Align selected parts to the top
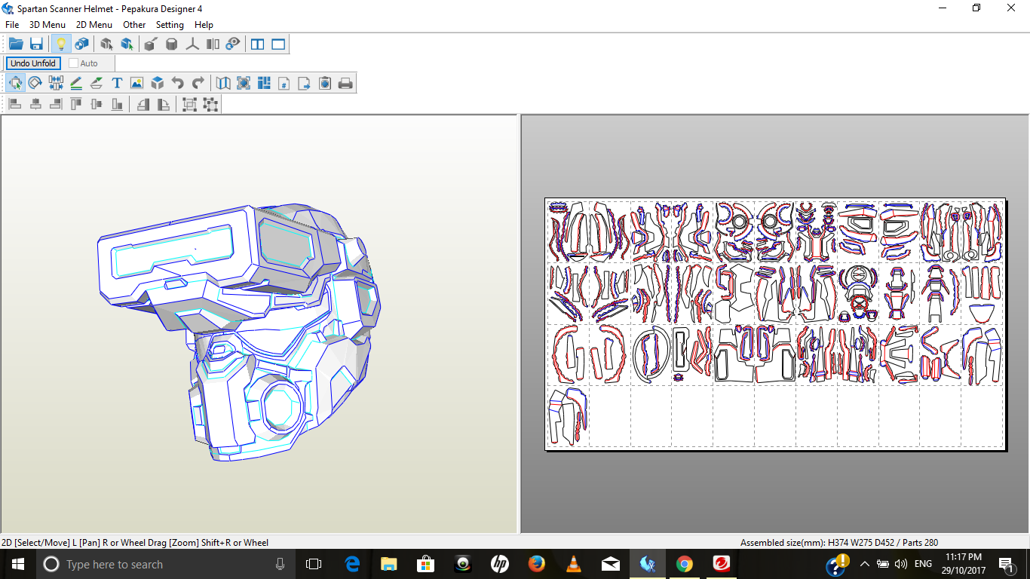 (x=76, y=104)
